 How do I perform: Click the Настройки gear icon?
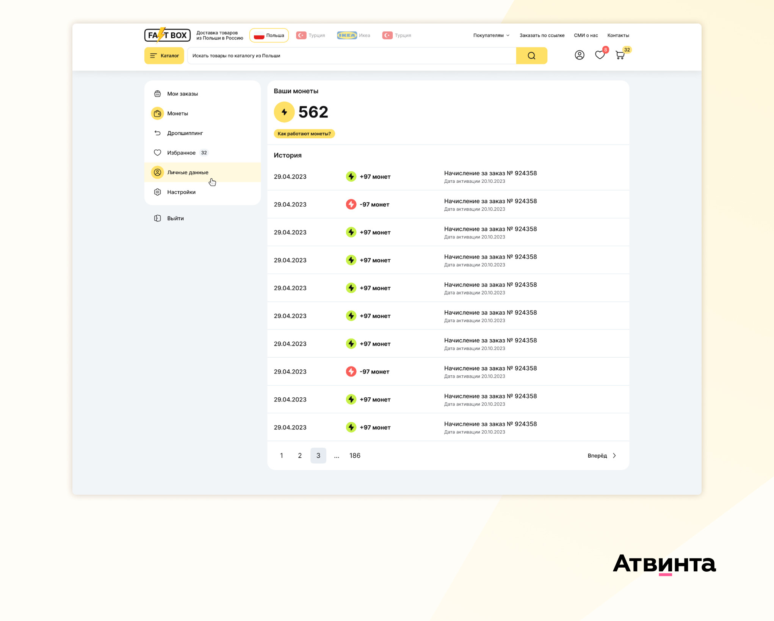click(157, 192)
